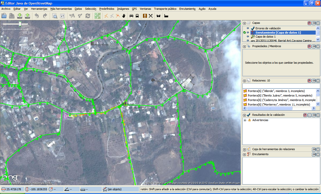Click the exclamation validation icon
321x194 pixels.
[145, 16]
